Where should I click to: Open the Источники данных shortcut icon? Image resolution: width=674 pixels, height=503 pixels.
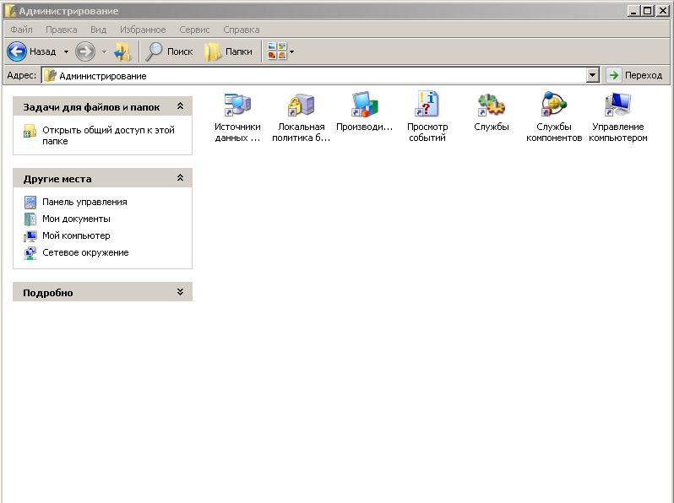(237, 105)
